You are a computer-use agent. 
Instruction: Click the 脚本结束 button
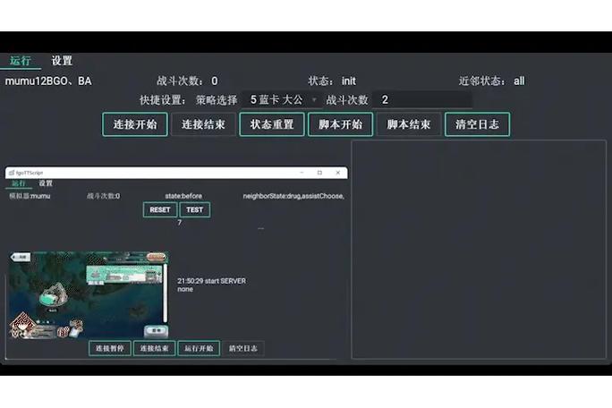point(409,124)
